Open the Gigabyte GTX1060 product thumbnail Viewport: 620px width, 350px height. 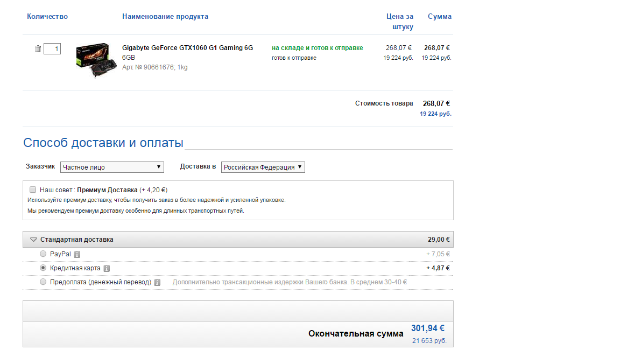[96, 60]
